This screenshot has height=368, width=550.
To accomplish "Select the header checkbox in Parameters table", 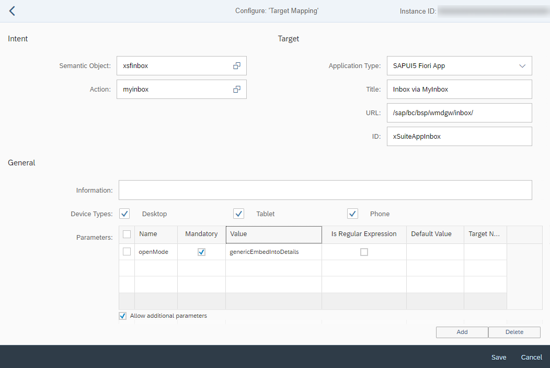I will 127,234.
